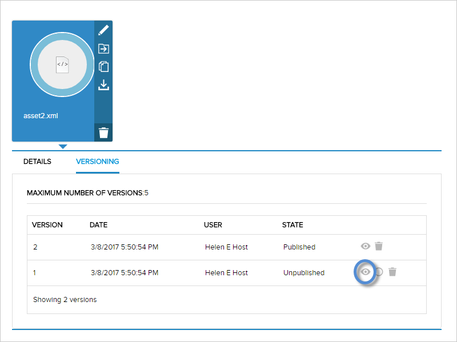Click version number 1 cell

click(x=34, y=273)
